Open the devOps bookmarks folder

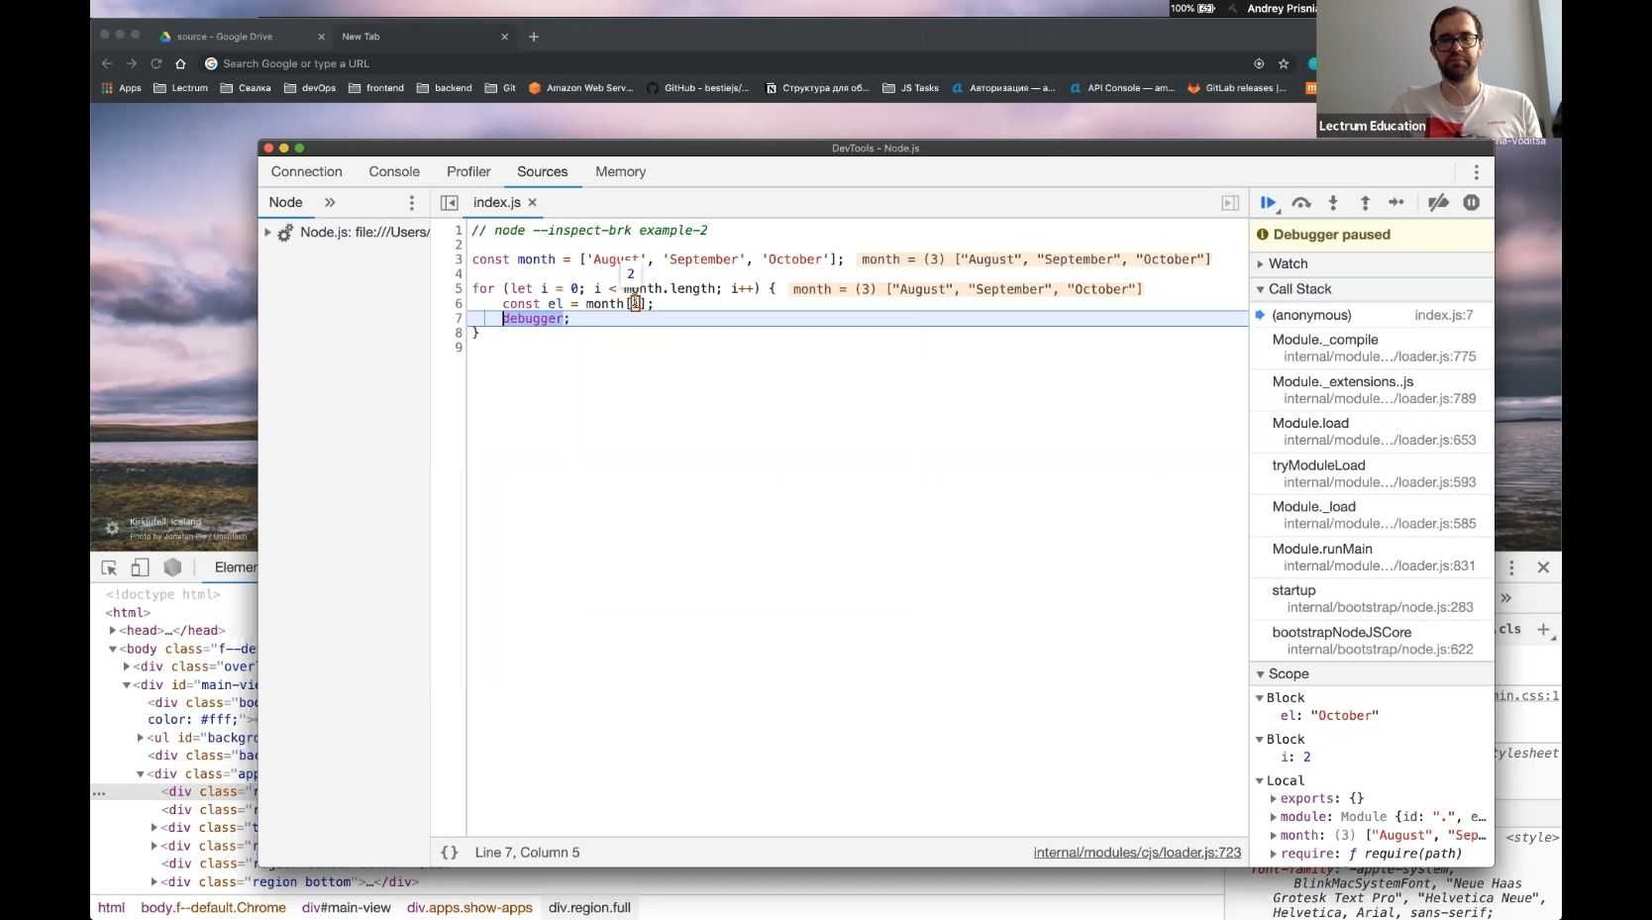coord(310,88)
